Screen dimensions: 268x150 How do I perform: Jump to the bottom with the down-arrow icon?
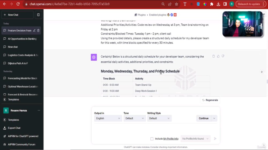coord(262,72)
